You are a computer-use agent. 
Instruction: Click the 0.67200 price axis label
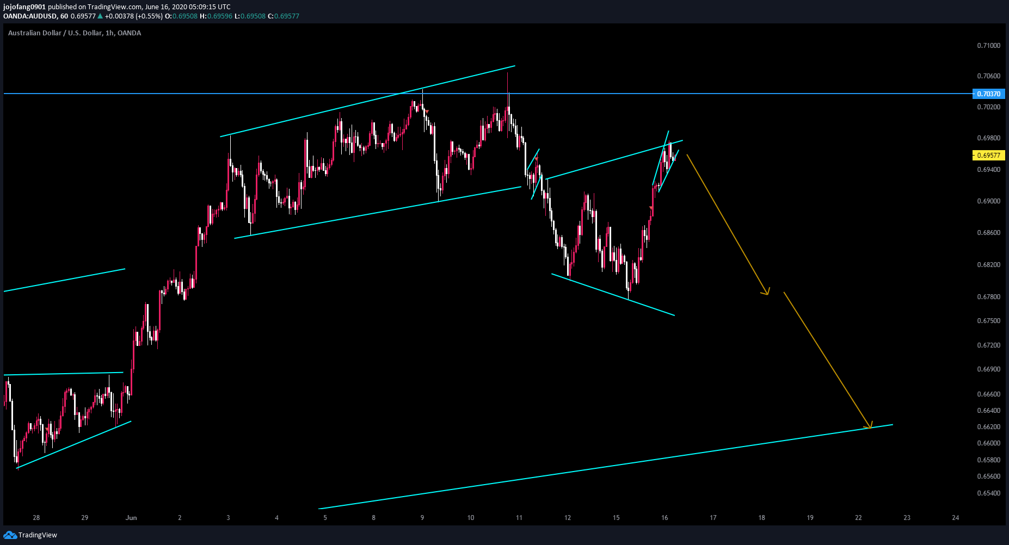989,345
